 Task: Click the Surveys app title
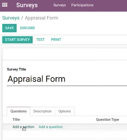tap(27, 5)
